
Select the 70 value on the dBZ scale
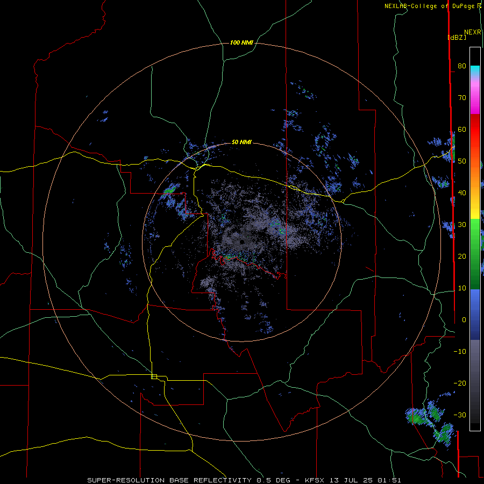coord(462,97)
